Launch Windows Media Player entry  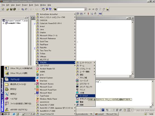(x=56, y=99)
